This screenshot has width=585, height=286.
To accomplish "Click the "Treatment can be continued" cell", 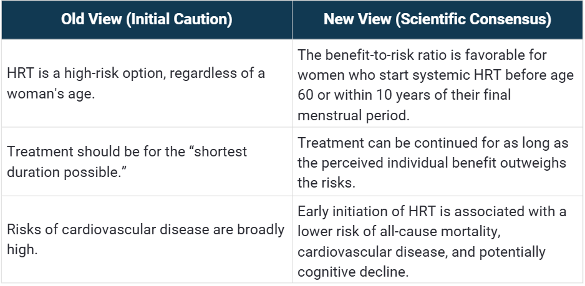I will pyautogui.click(x=437, y=161).
